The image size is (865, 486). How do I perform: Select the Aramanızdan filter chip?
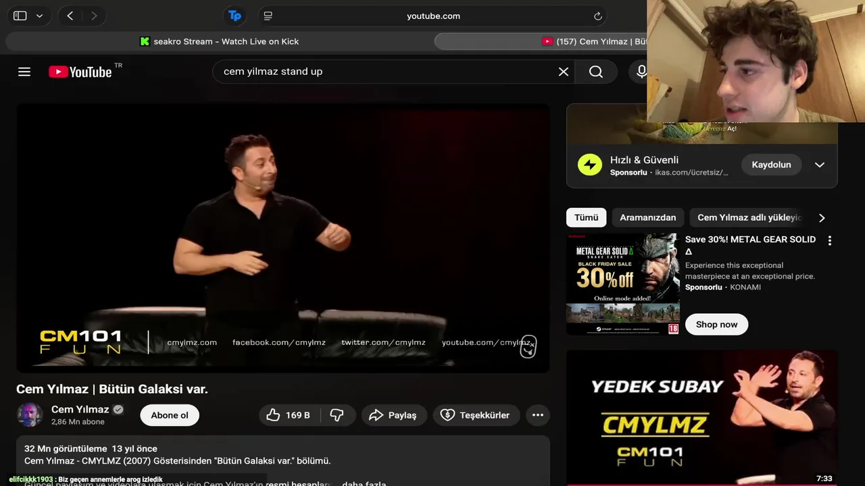coord(648,217)
